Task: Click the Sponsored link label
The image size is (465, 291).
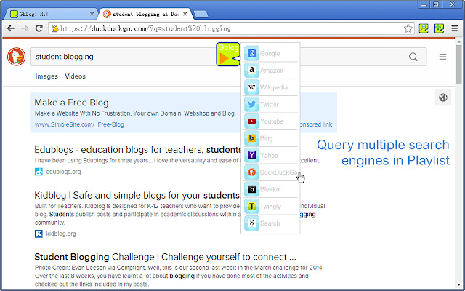Action: click(x=316, y=124)
